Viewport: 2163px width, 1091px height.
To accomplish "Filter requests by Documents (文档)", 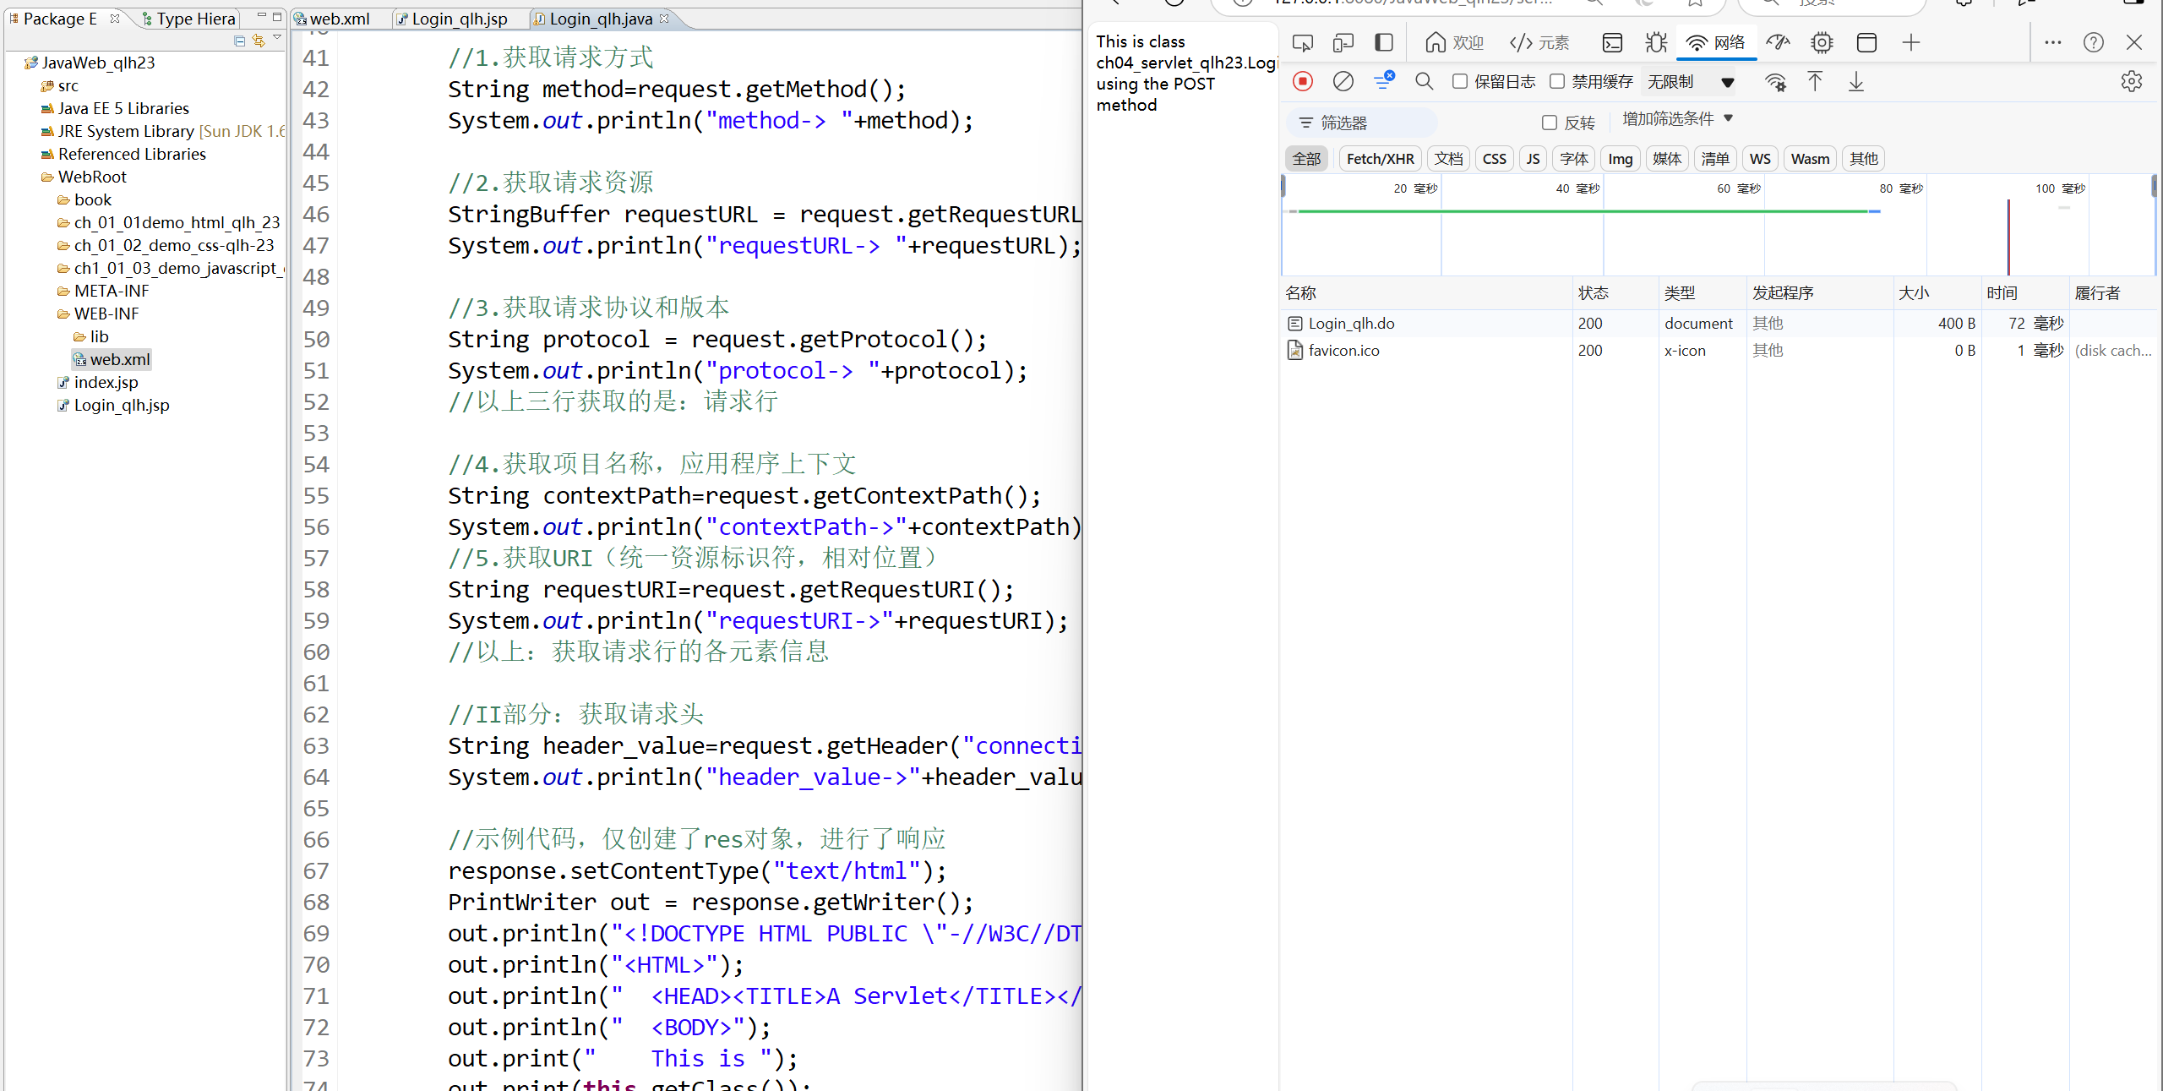I will (1448, 159).
